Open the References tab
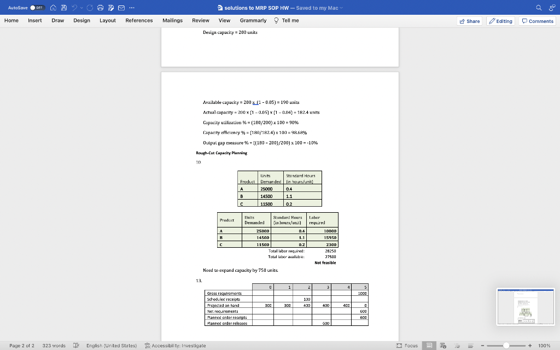 [x=139, y=20]
